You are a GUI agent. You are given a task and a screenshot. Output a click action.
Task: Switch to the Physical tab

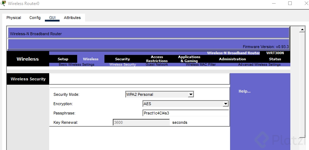[x=14, y=18]
